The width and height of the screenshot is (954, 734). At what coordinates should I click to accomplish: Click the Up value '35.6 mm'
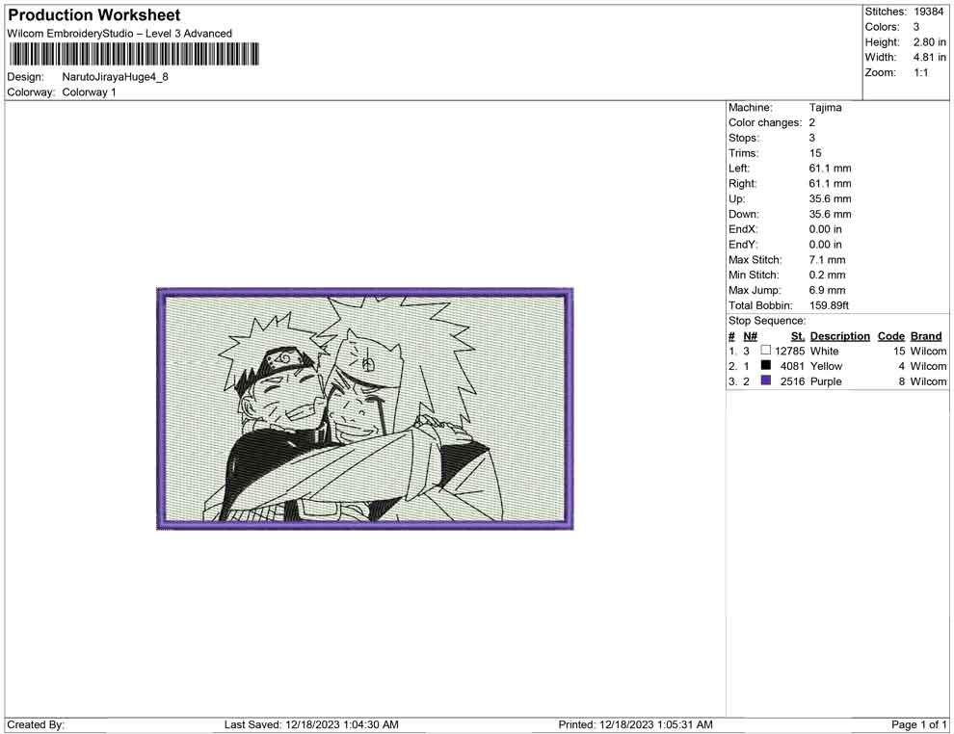point(830,198)
